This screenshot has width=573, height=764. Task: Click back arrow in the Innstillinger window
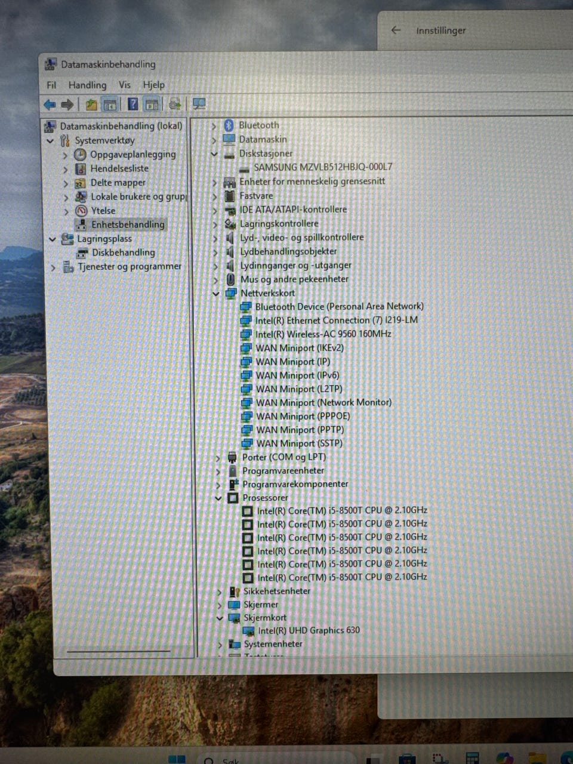(396, 30)
